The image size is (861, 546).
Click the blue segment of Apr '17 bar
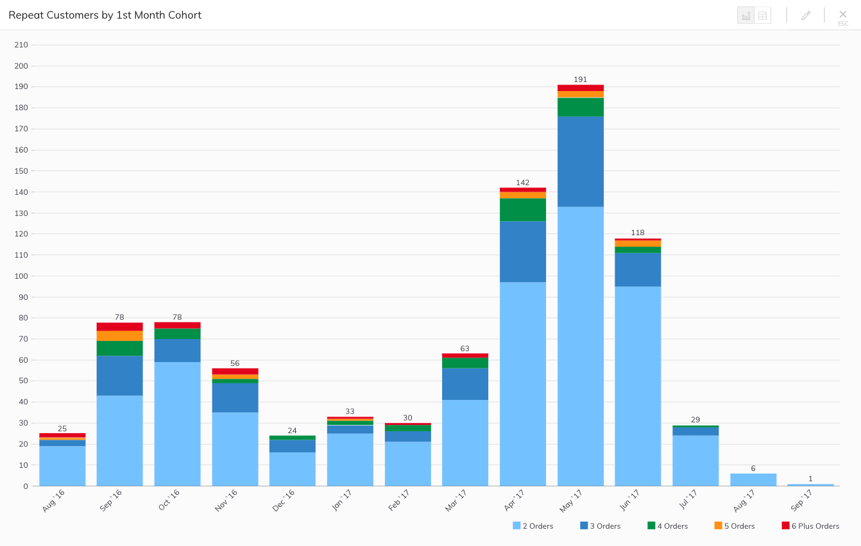pyautogui.click(x=522, y=250)
